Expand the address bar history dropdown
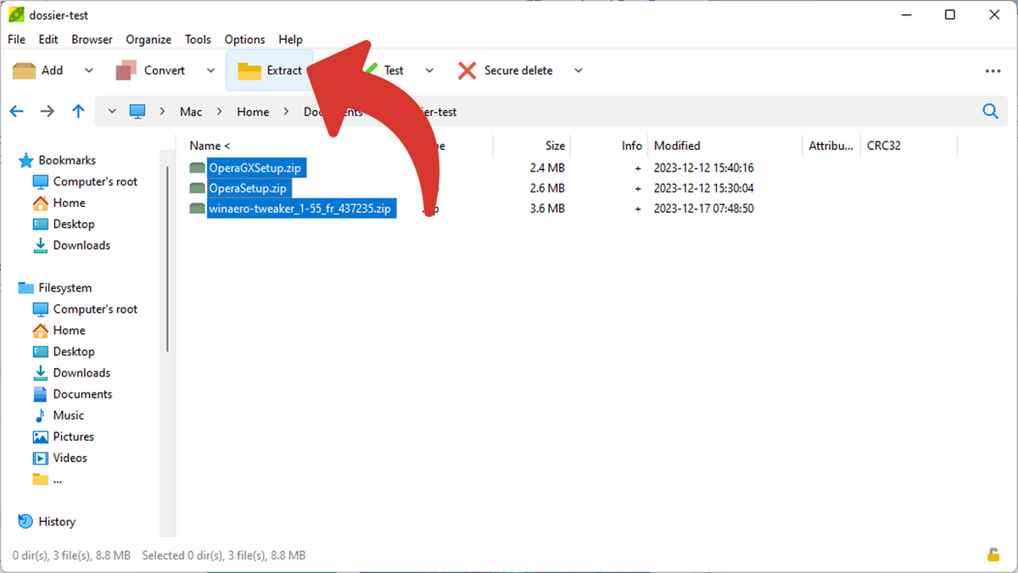 pos(112,112)
